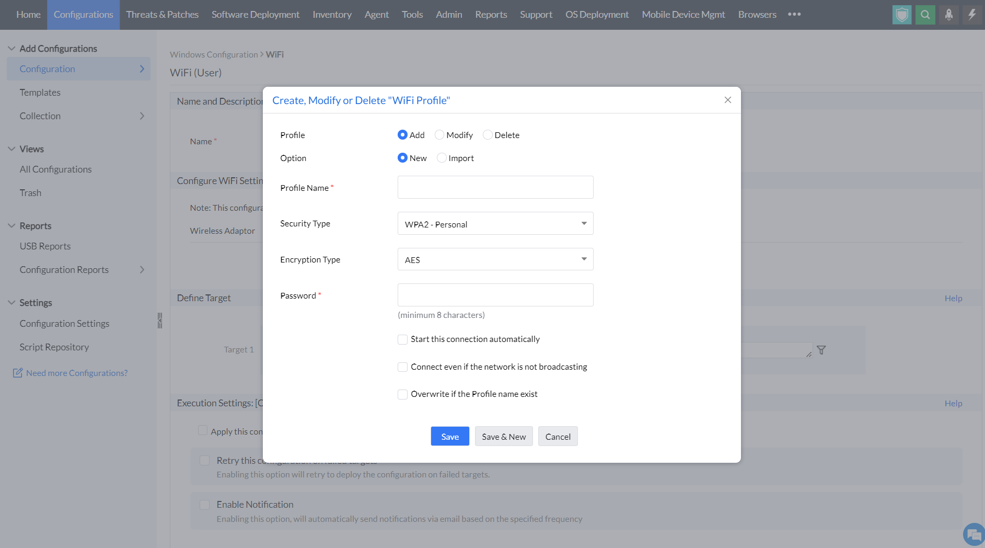Enable Start this connection automatically
Screen dimensions: 985x548
pyautogui.click(x=403, y=339)
